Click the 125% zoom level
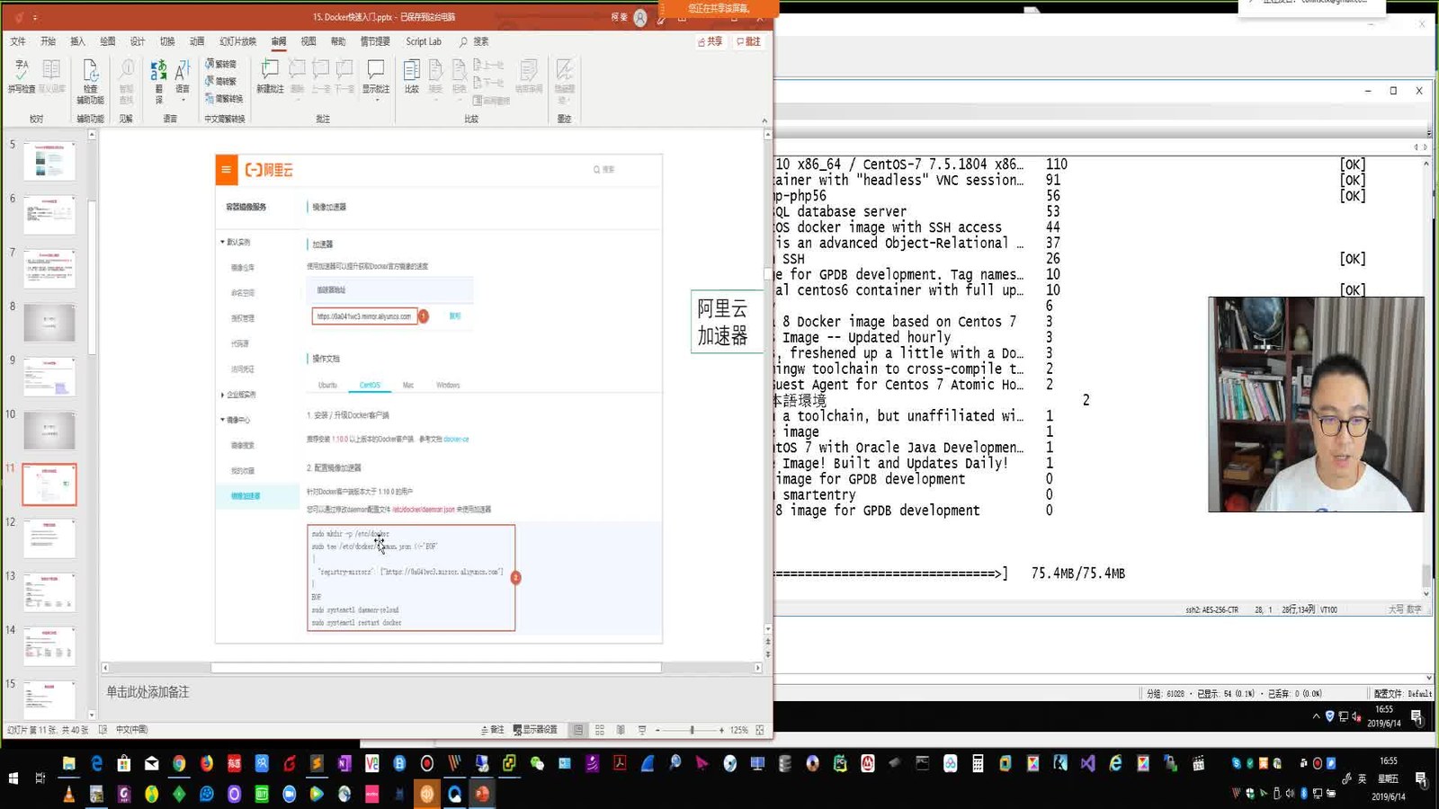Viewport: 1439px width, 809px height. pos(738,730)
